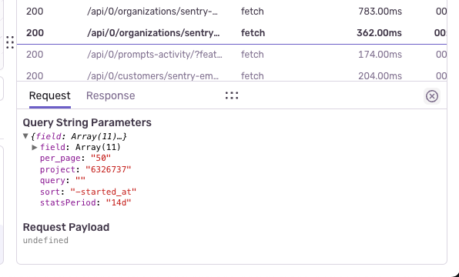Click the Request Payload heading
The image size is (459, 277).
(x=66, y=227)
